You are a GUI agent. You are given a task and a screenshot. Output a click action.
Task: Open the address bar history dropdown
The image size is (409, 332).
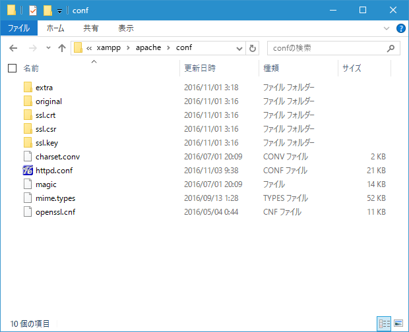click(x=239, y=49)
